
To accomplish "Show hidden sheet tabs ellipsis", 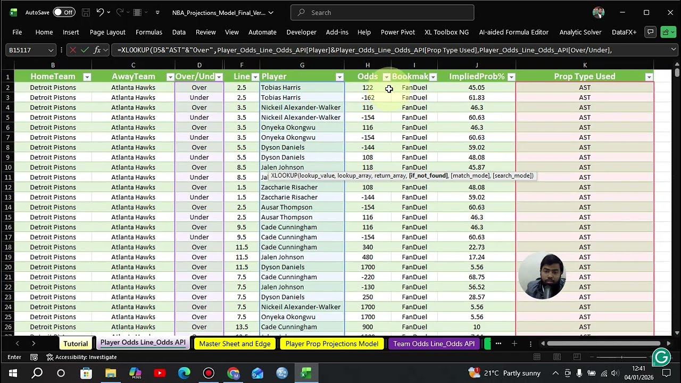I will [498, 344].
